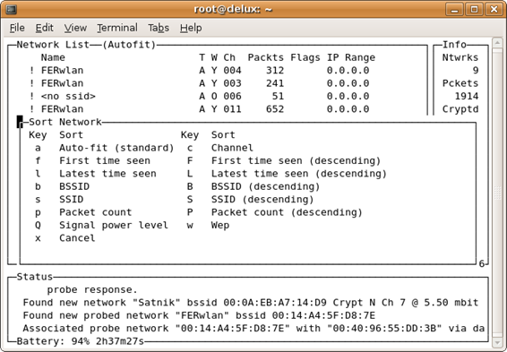Click the vertical scrollbar thumb grip
This screenshot has width=507, height=352.
(497, 193)
